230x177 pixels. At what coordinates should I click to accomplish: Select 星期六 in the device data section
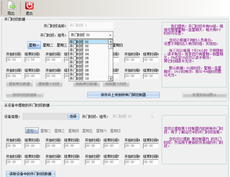(x=101, y=131)
